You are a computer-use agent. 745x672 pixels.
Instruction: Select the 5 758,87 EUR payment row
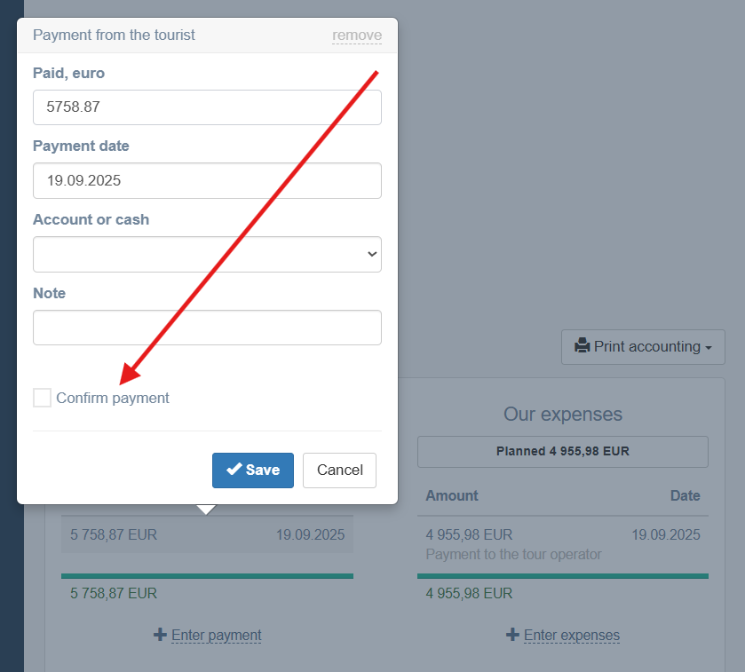(x=207, y=535)
